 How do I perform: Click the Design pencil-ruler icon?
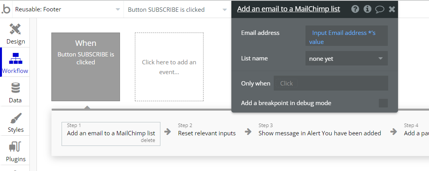pyautogui.click(x=15, y=29)
